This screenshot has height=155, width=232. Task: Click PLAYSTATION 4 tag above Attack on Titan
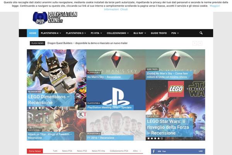tap(34, 130)
